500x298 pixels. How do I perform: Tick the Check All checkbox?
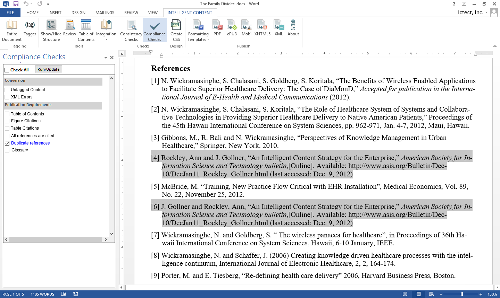tap(7, 70)
